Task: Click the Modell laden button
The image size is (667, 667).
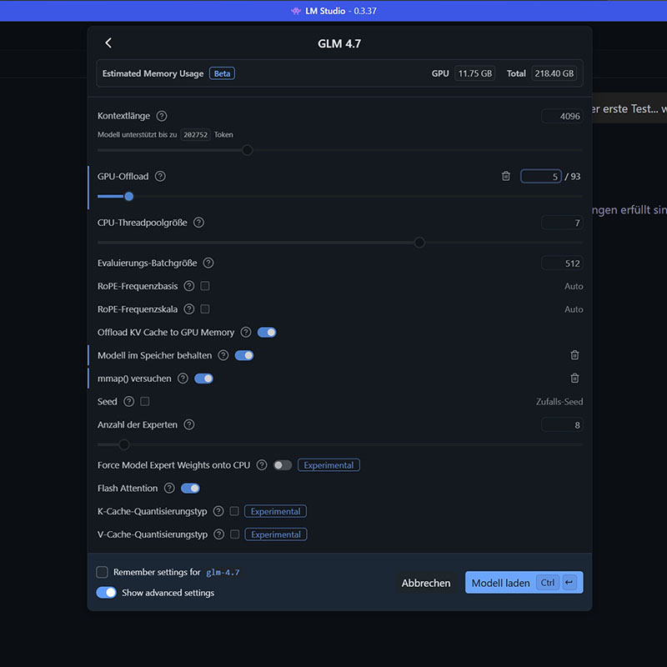Action: pos(524,582)
